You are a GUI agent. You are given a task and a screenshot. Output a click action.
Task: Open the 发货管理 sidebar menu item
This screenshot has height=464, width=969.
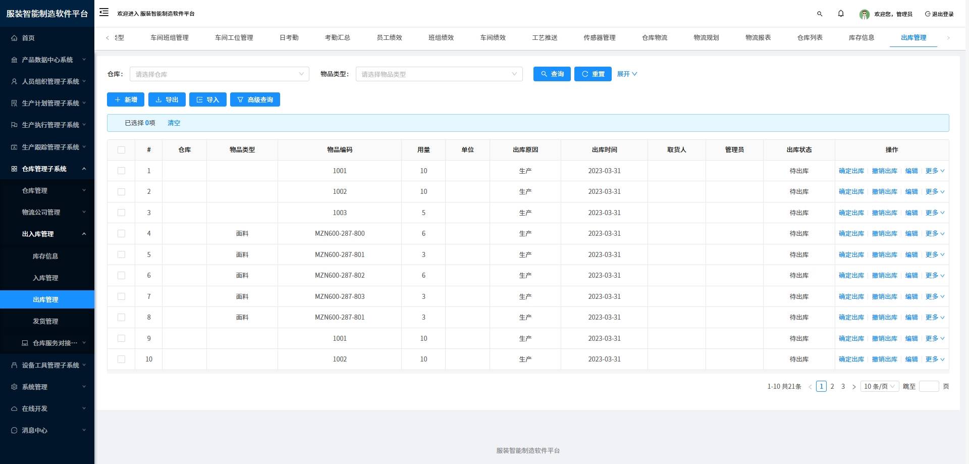click(47, 321)
